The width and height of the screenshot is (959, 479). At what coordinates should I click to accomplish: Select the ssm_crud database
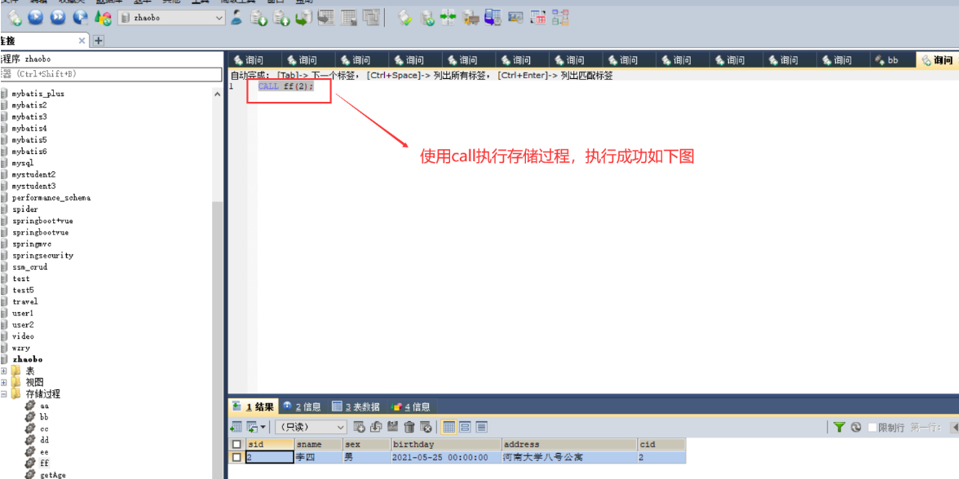pos(29,267)
